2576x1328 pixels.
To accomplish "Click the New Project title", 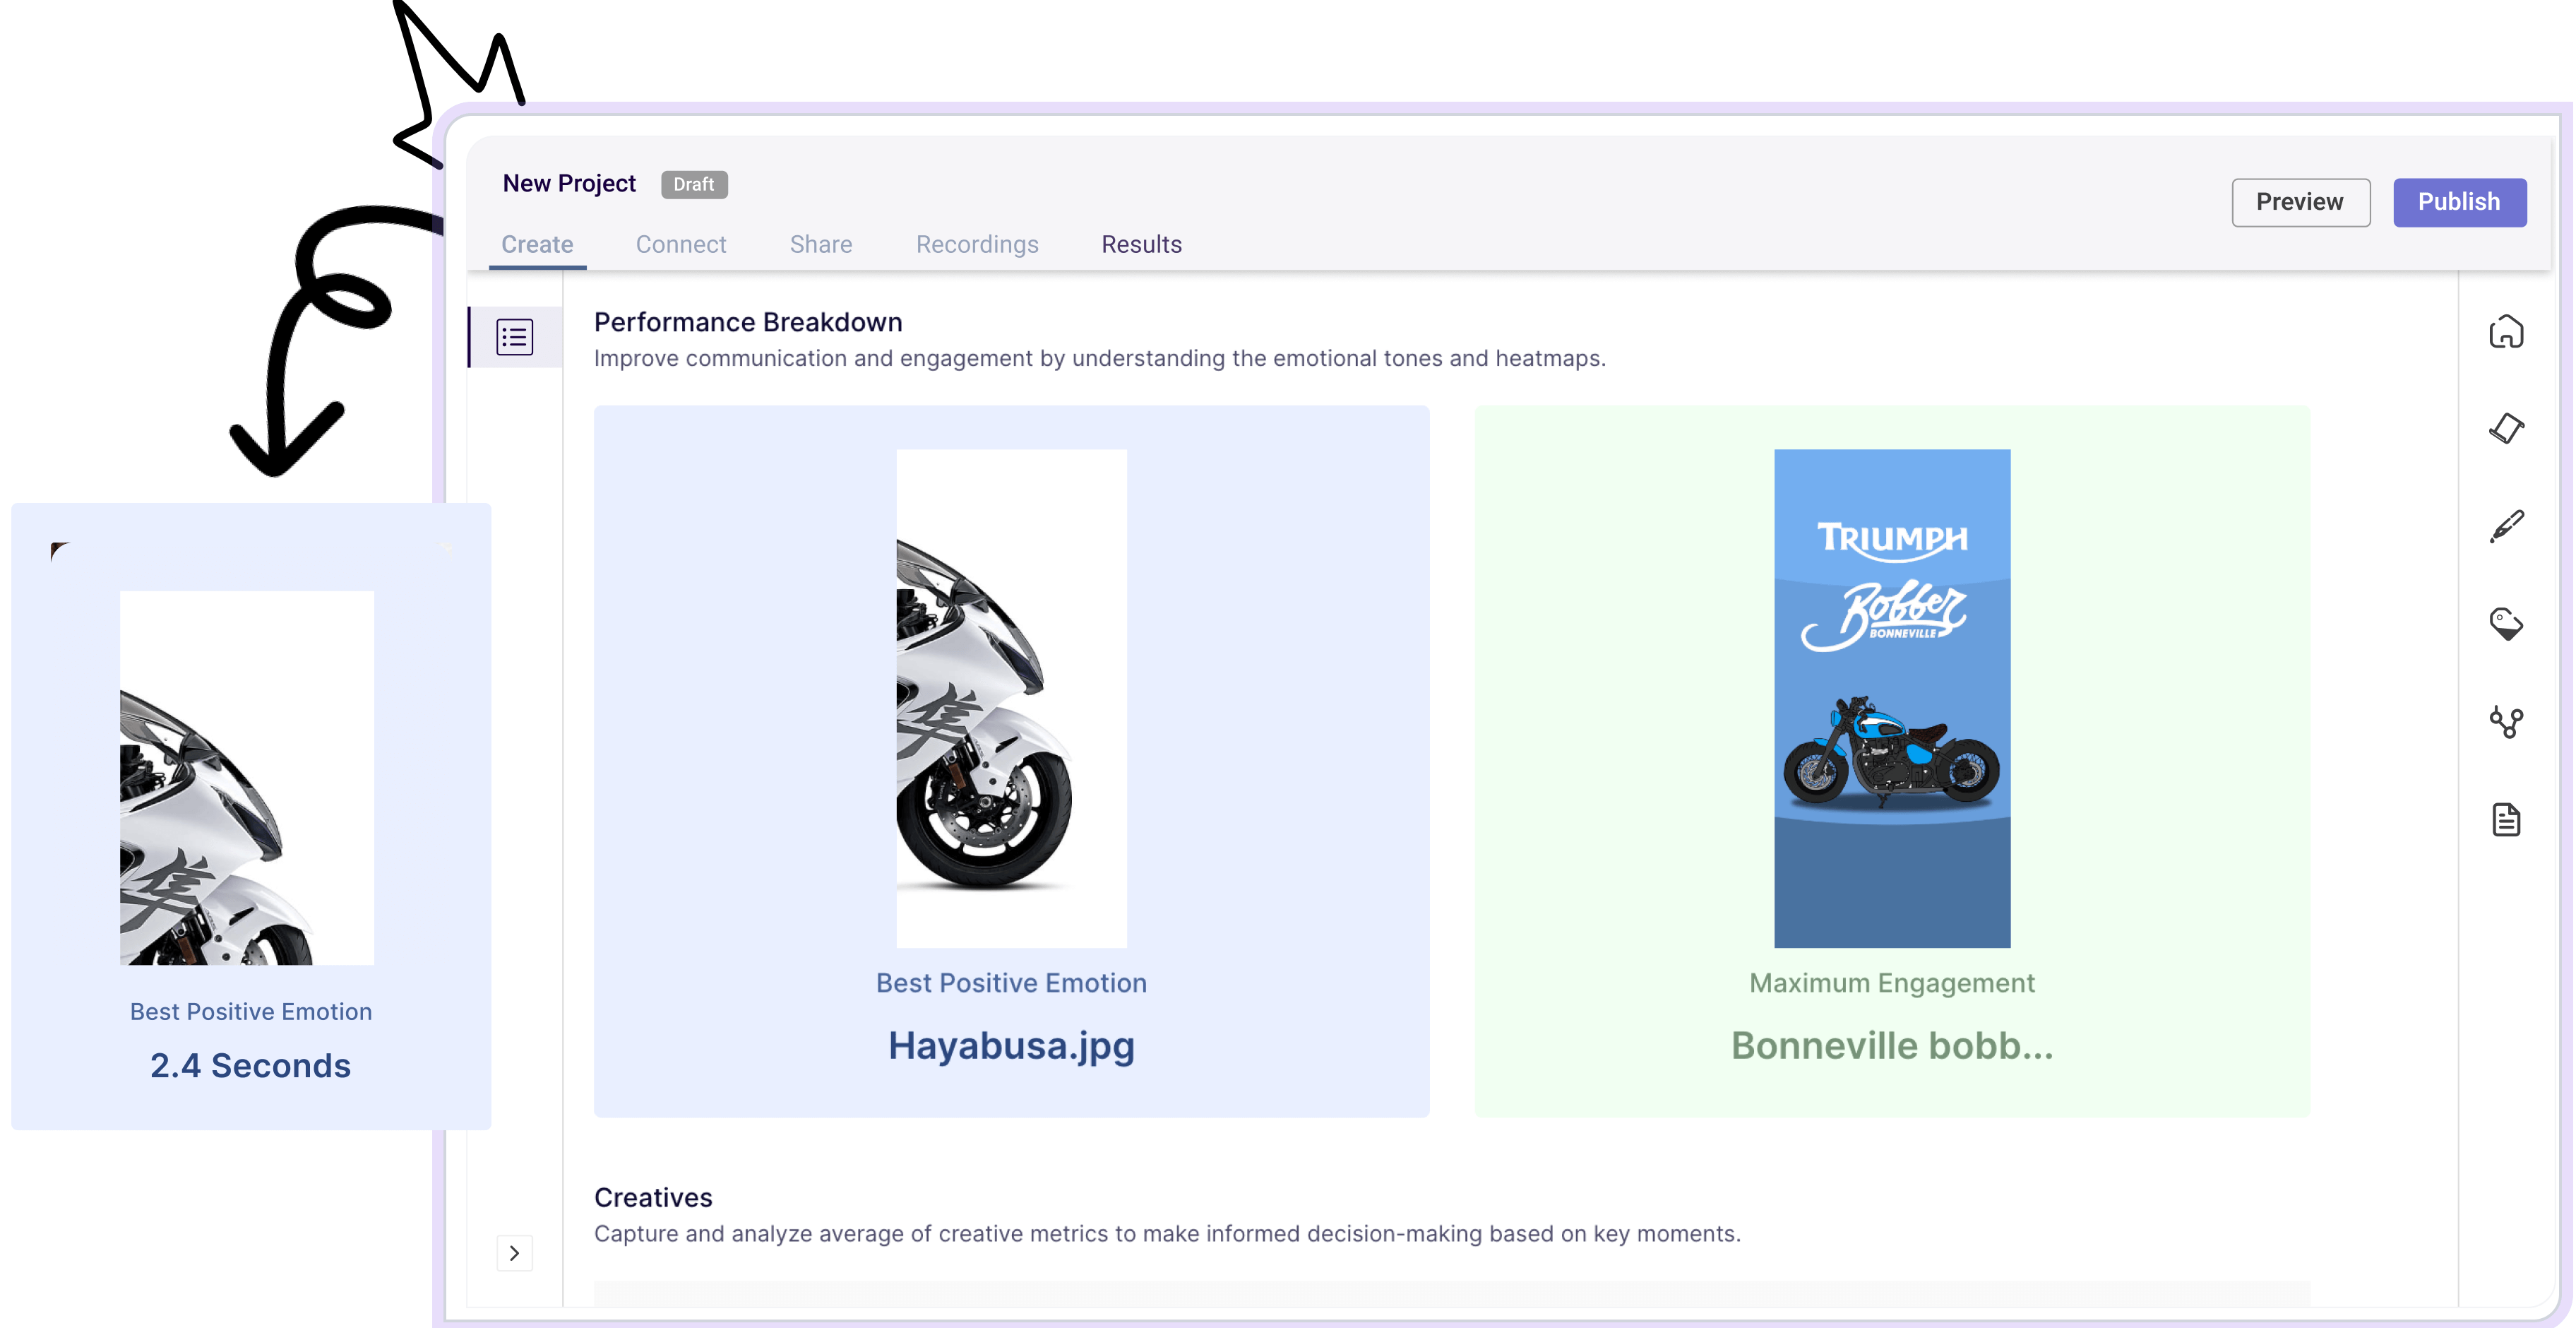I will pos(569,183).
